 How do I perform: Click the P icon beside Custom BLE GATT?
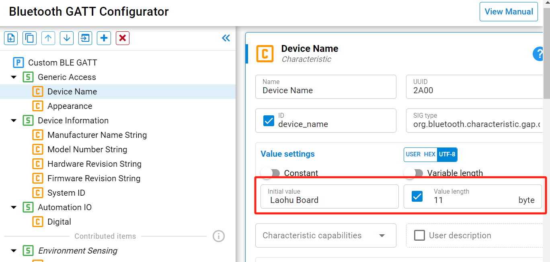click(18, 63)
